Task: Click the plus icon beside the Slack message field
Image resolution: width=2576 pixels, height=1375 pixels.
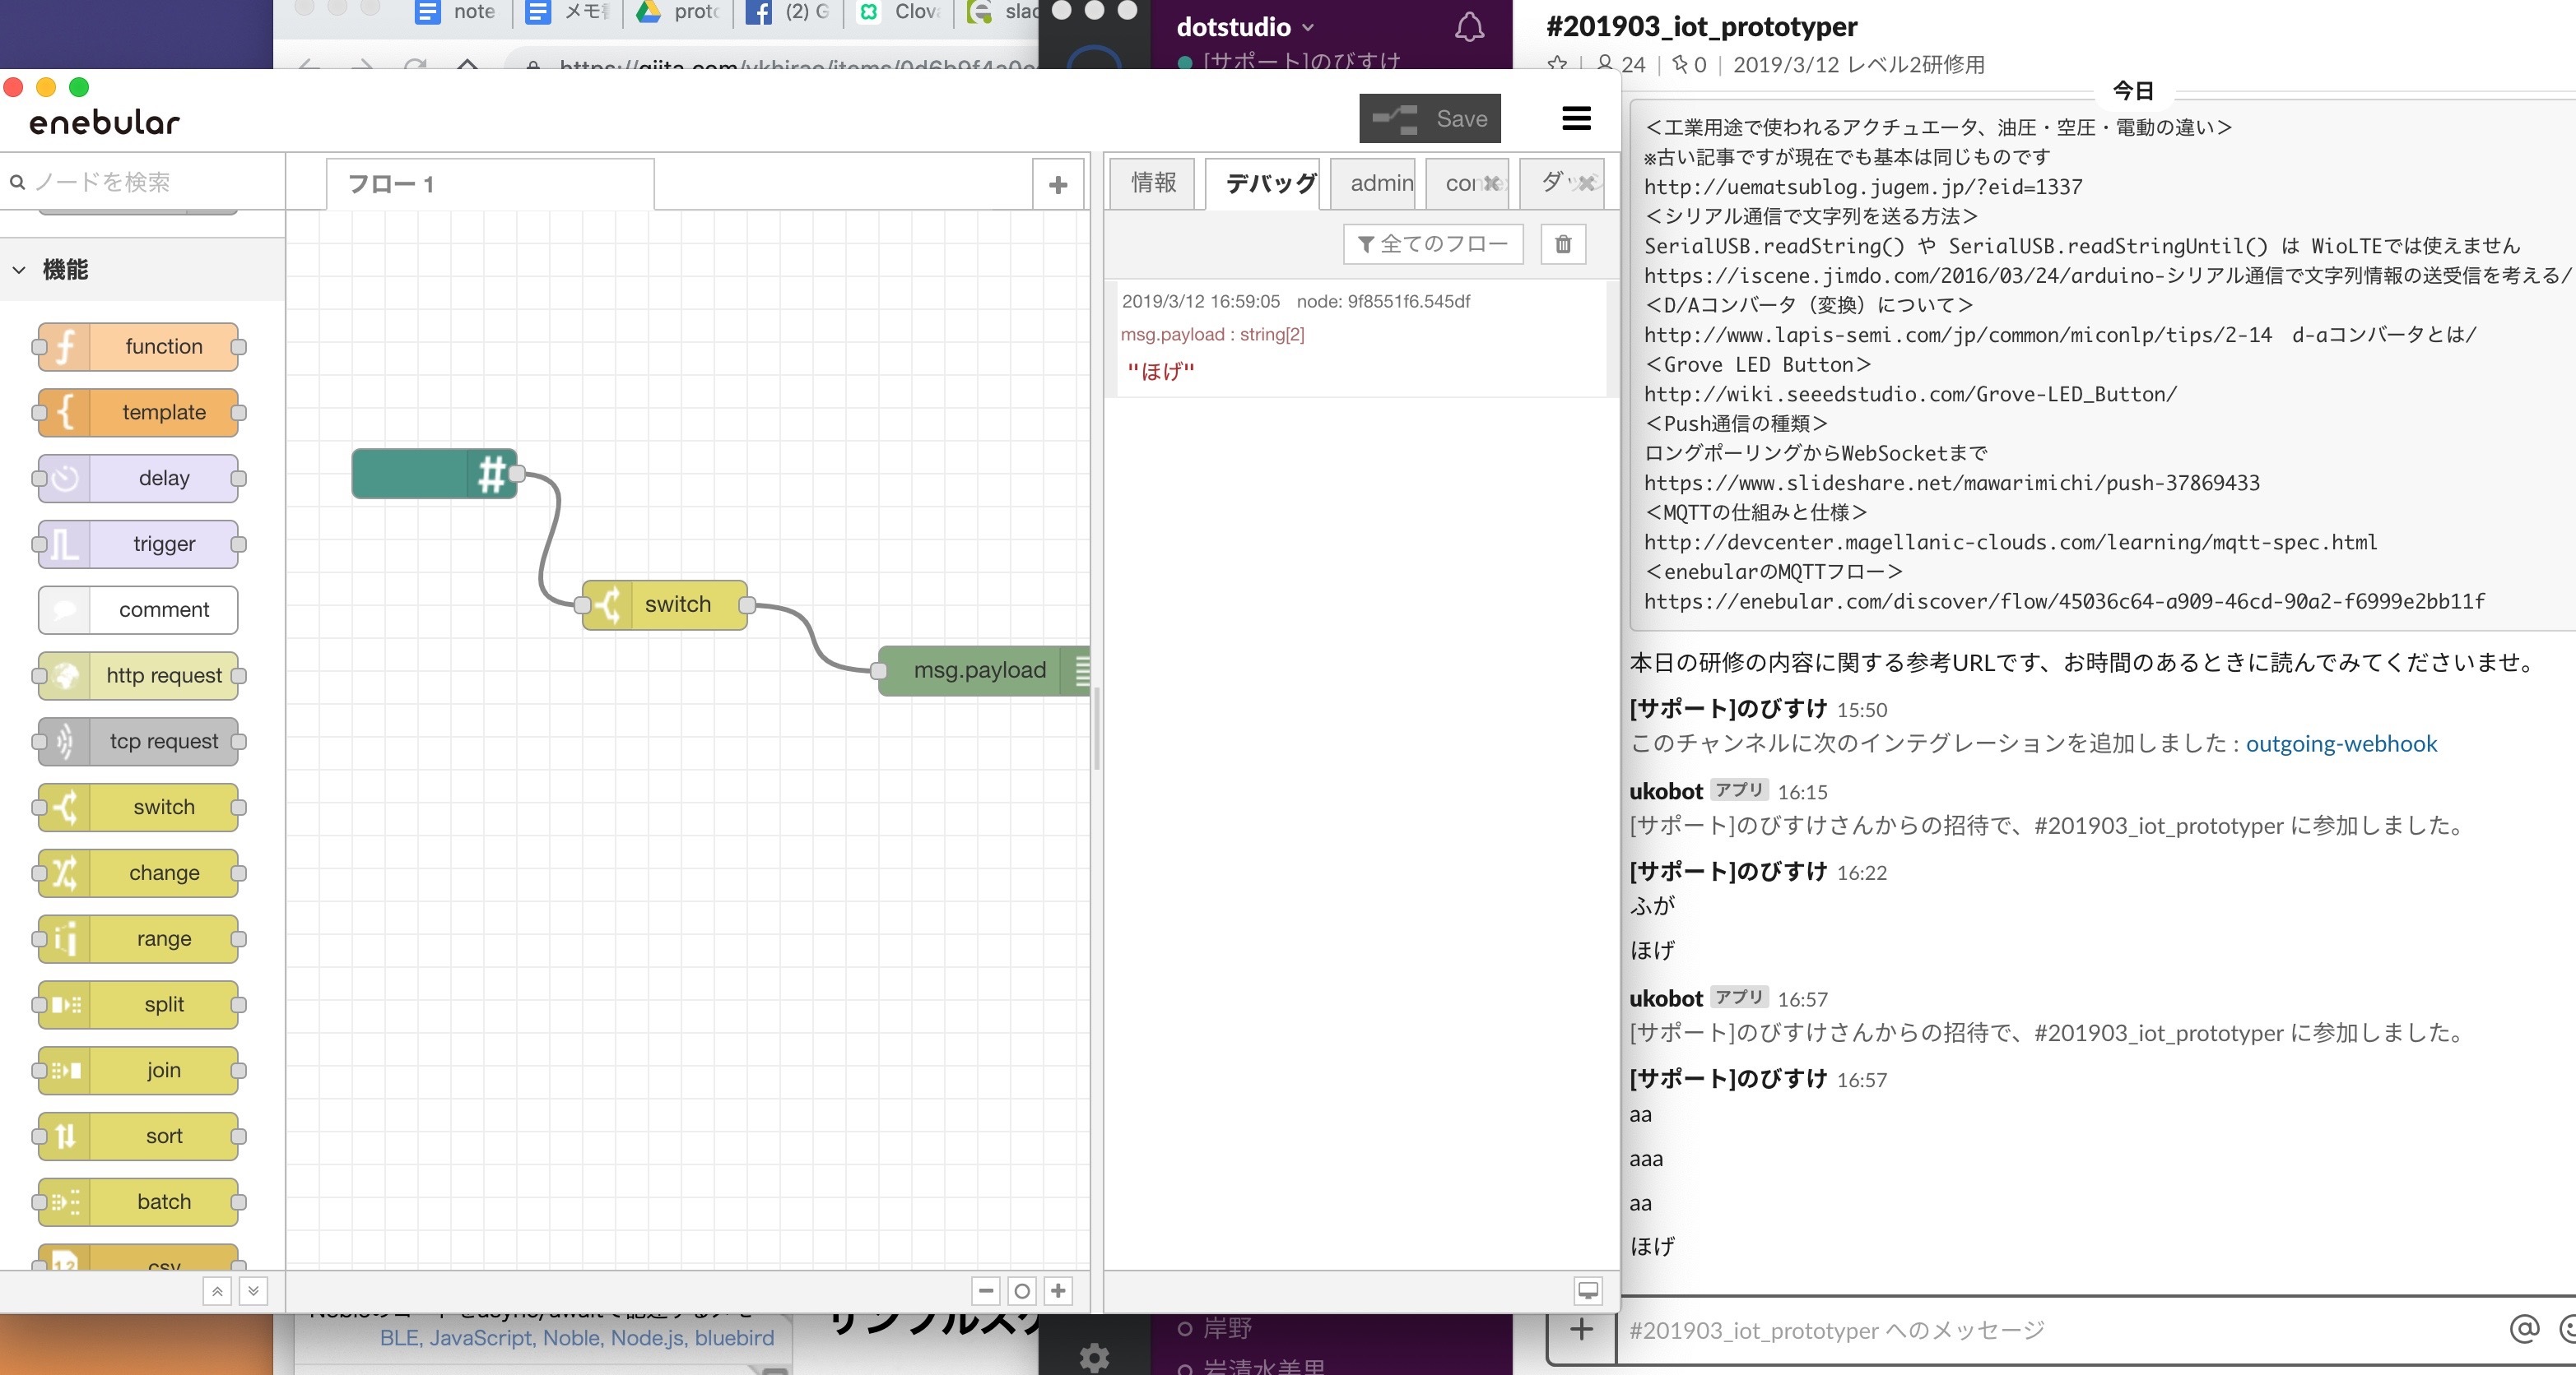Action: pyautogui.click(x=1581, y=1330)
